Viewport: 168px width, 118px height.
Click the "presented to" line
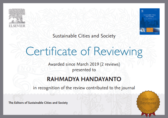coord(84,70)
